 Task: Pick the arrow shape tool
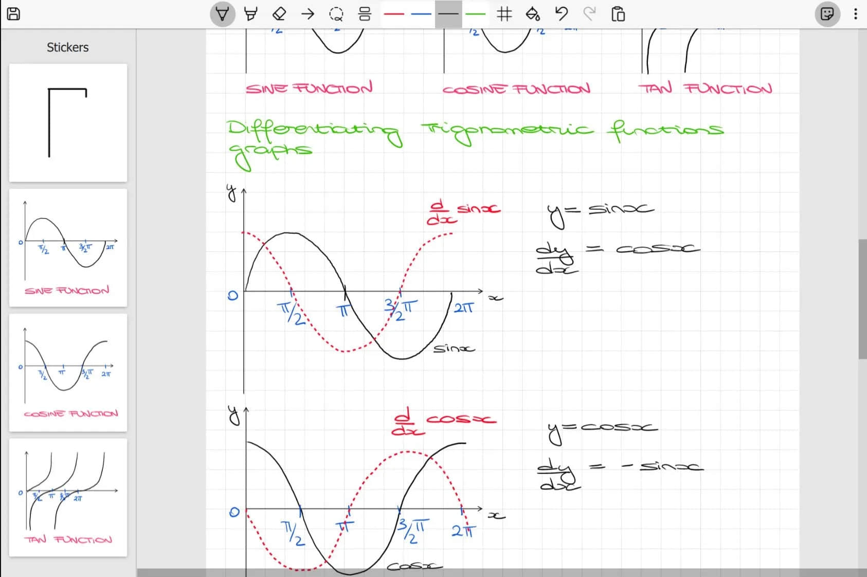point(308,14)
